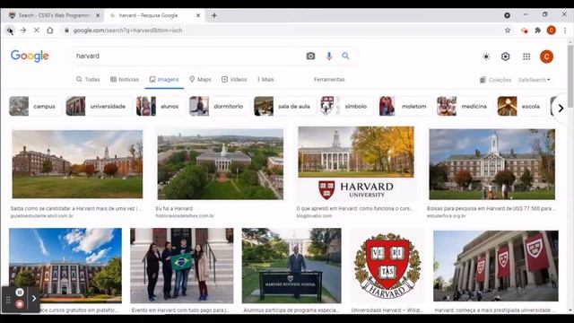
Task: Open the Harvard Business School sign photo
Action: pos(291,266)
